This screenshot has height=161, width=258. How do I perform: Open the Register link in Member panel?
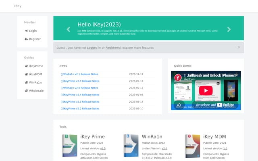click(x=35, y=39)
